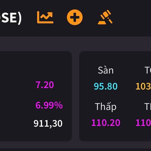Click the cut-off label beside 'Sàn'
Screen dimensions: 151x151
coord(148,70)
